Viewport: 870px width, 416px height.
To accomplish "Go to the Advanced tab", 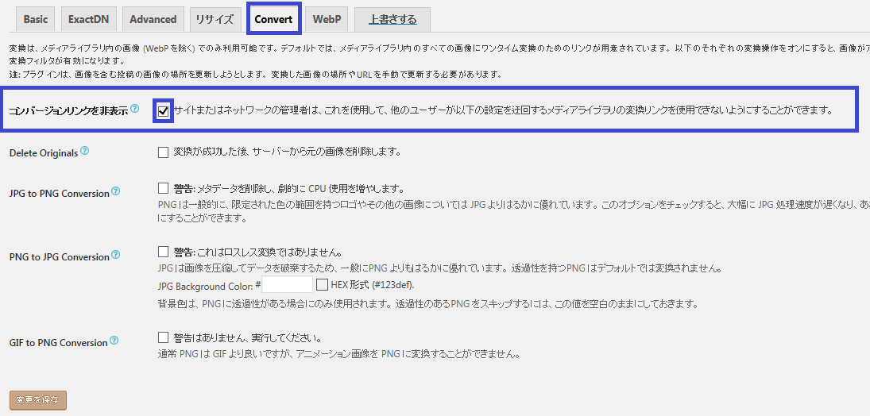I will [153, 19].
